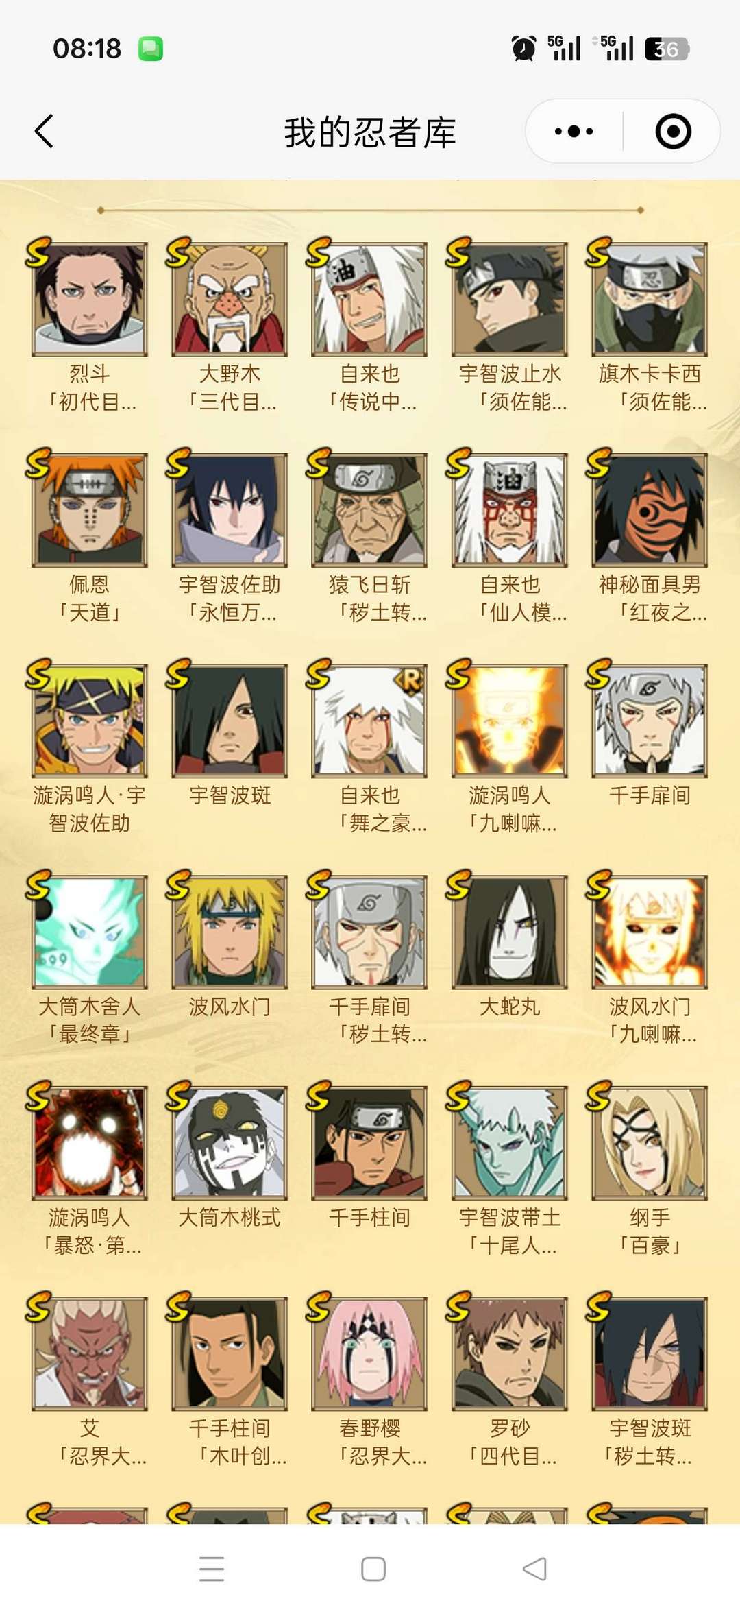This screenshot has width=740, height=1614.
Task: Tap the Android home square button
Action: (x=373, y=1569)
